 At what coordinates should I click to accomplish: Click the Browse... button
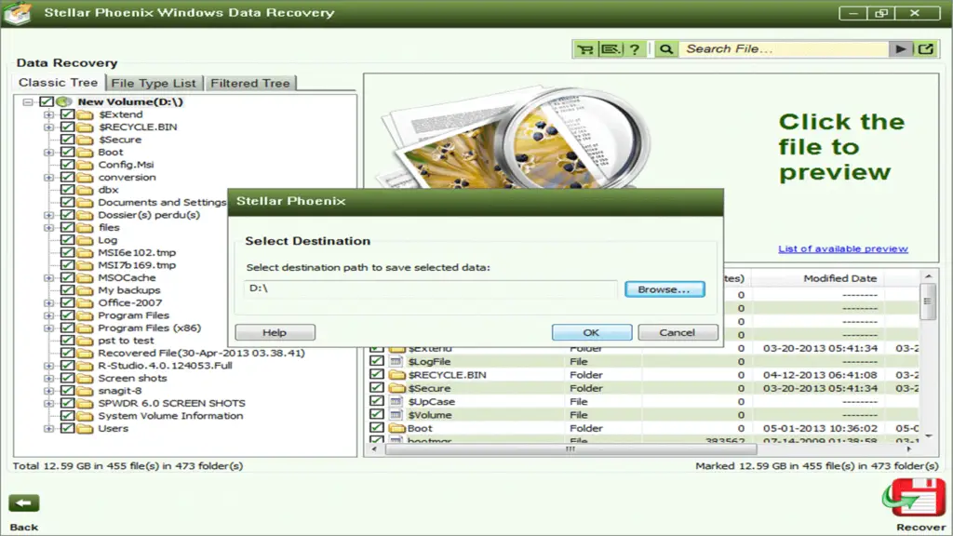pos(664,289)
